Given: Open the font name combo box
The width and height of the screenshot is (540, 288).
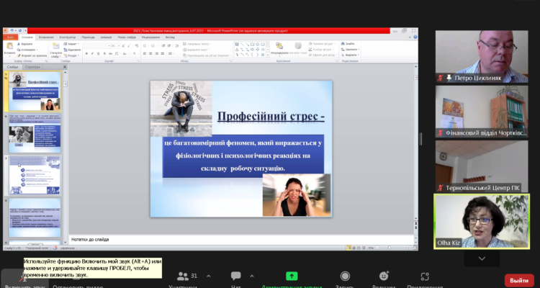Looking at the screenshot, I should pos(97,45).
